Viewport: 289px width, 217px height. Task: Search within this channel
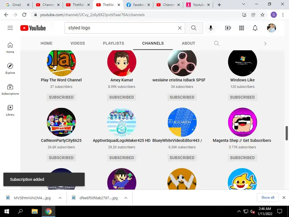(x=216, y=43)
